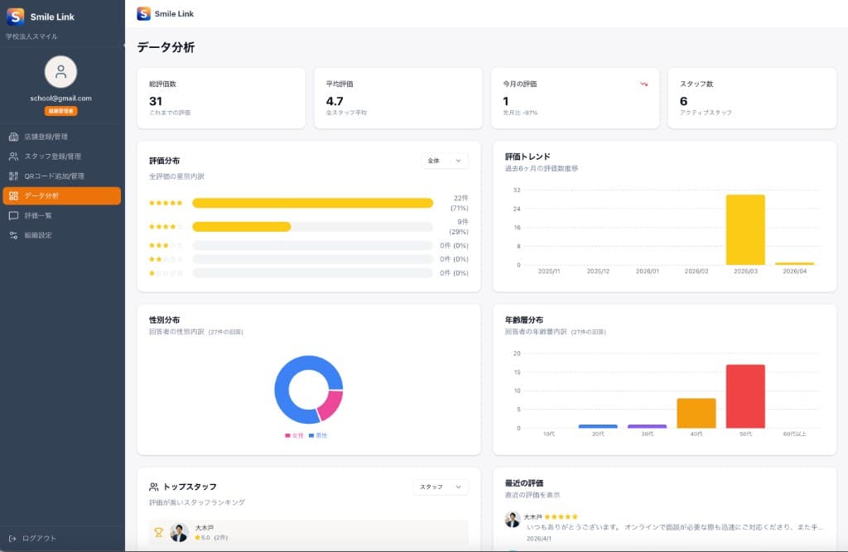The image size is (848, 552).
Task: Toggle the 男性 legend item in gender chart
Action: tap(318, 435)
